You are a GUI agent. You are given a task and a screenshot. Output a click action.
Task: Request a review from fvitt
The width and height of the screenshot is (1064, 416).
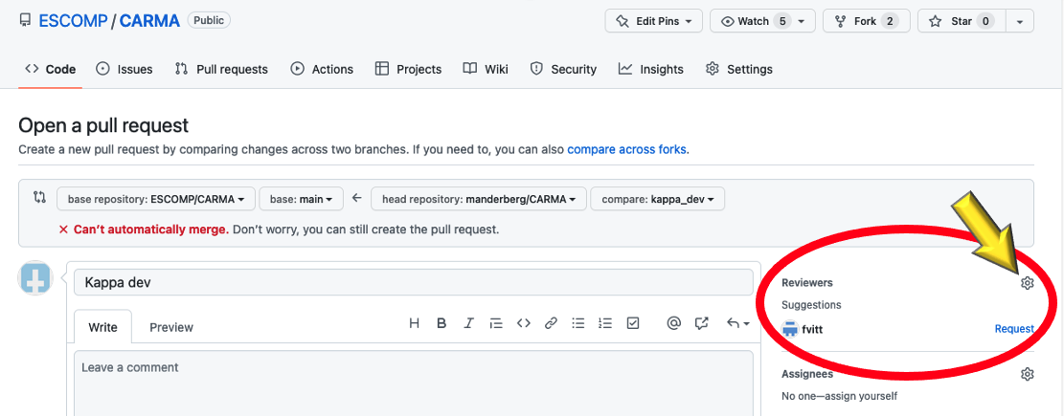(1013, 329)
